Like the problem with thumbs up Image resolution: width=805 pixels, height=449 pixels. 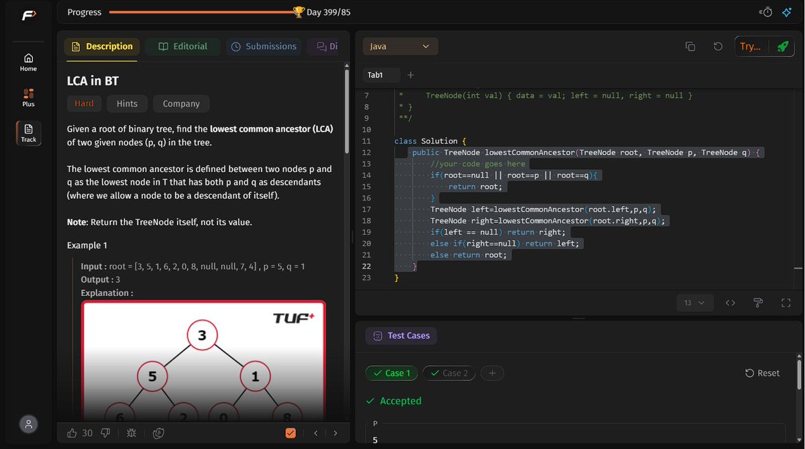[72, 433]
